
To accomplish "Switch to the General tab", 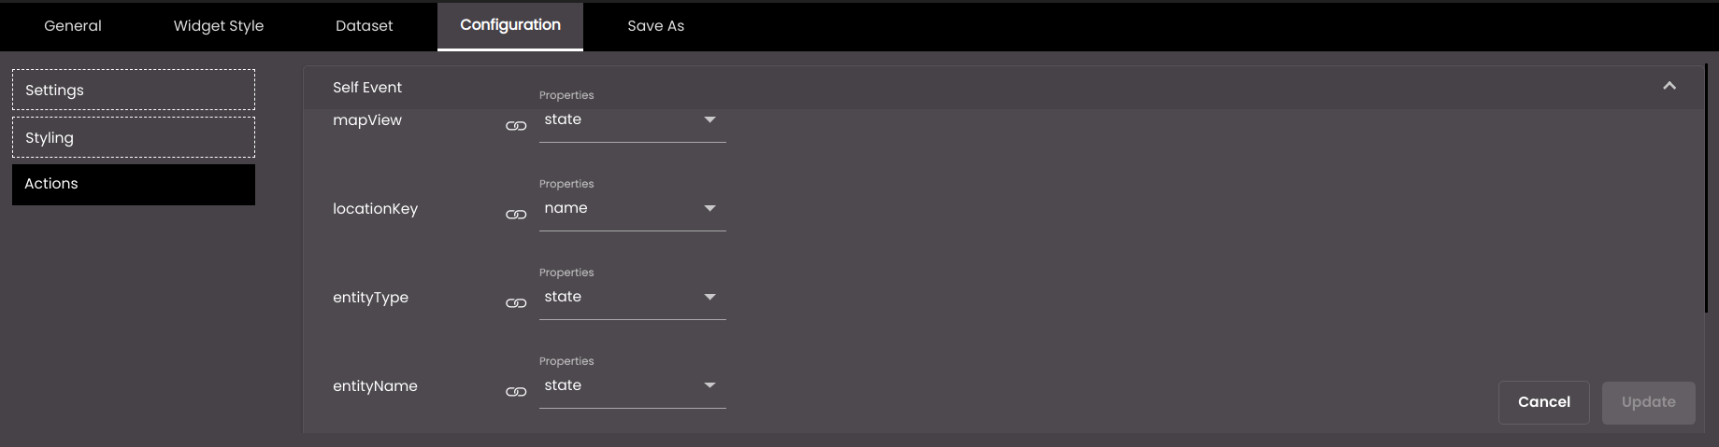I will tap(73, 26).
